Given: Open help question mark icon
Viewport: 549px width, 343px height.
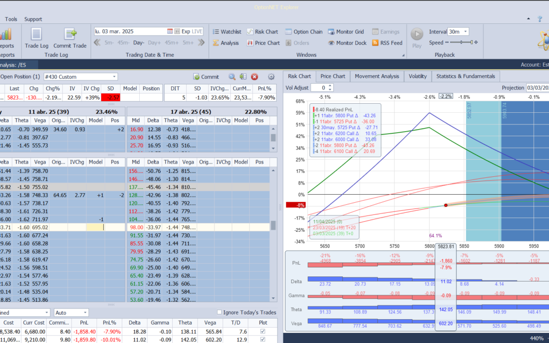Looking at the screenshot, I should tap(539, 19).
